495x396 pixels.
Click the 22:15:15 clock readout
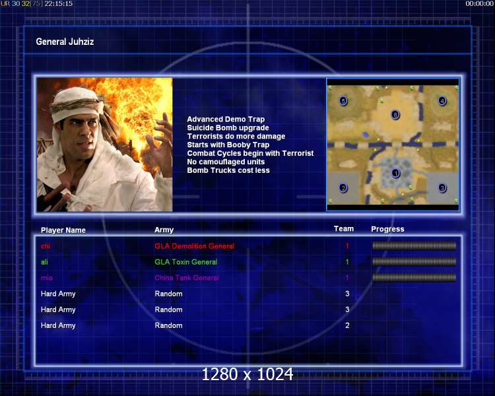pos(58,4)
